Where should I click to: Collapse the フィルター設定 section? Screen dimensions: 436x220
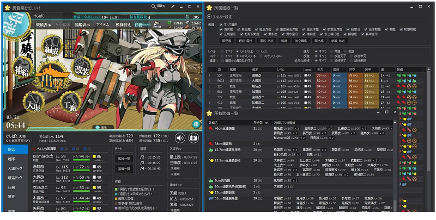point(209,17)
